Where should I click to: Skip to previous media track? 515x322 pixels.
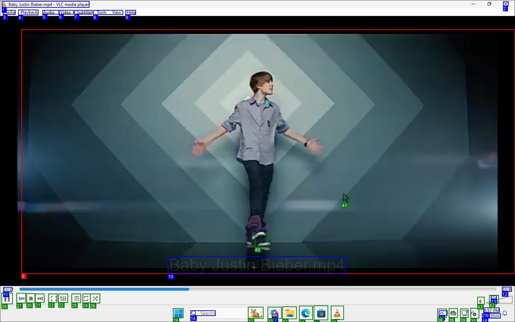point(21,298)
